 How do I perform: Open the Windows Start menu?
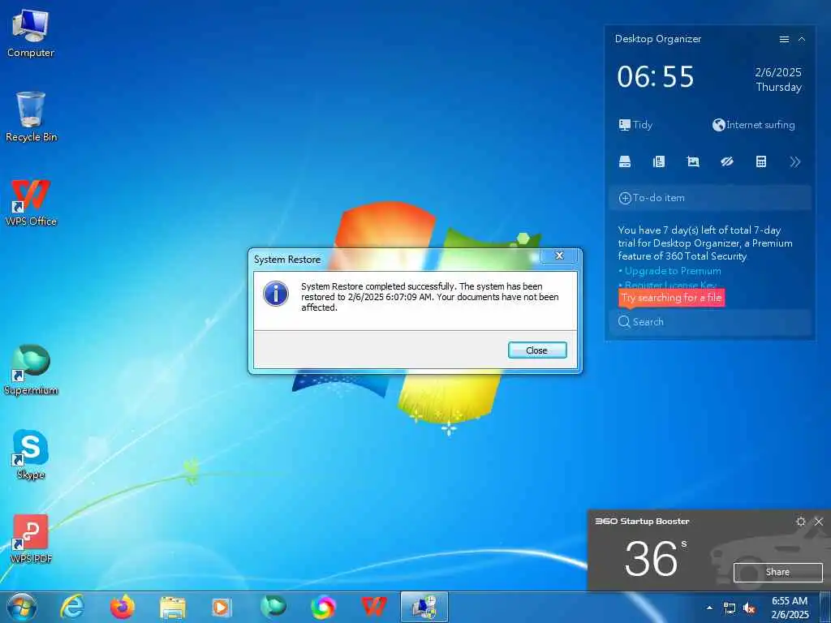[22, 607]
